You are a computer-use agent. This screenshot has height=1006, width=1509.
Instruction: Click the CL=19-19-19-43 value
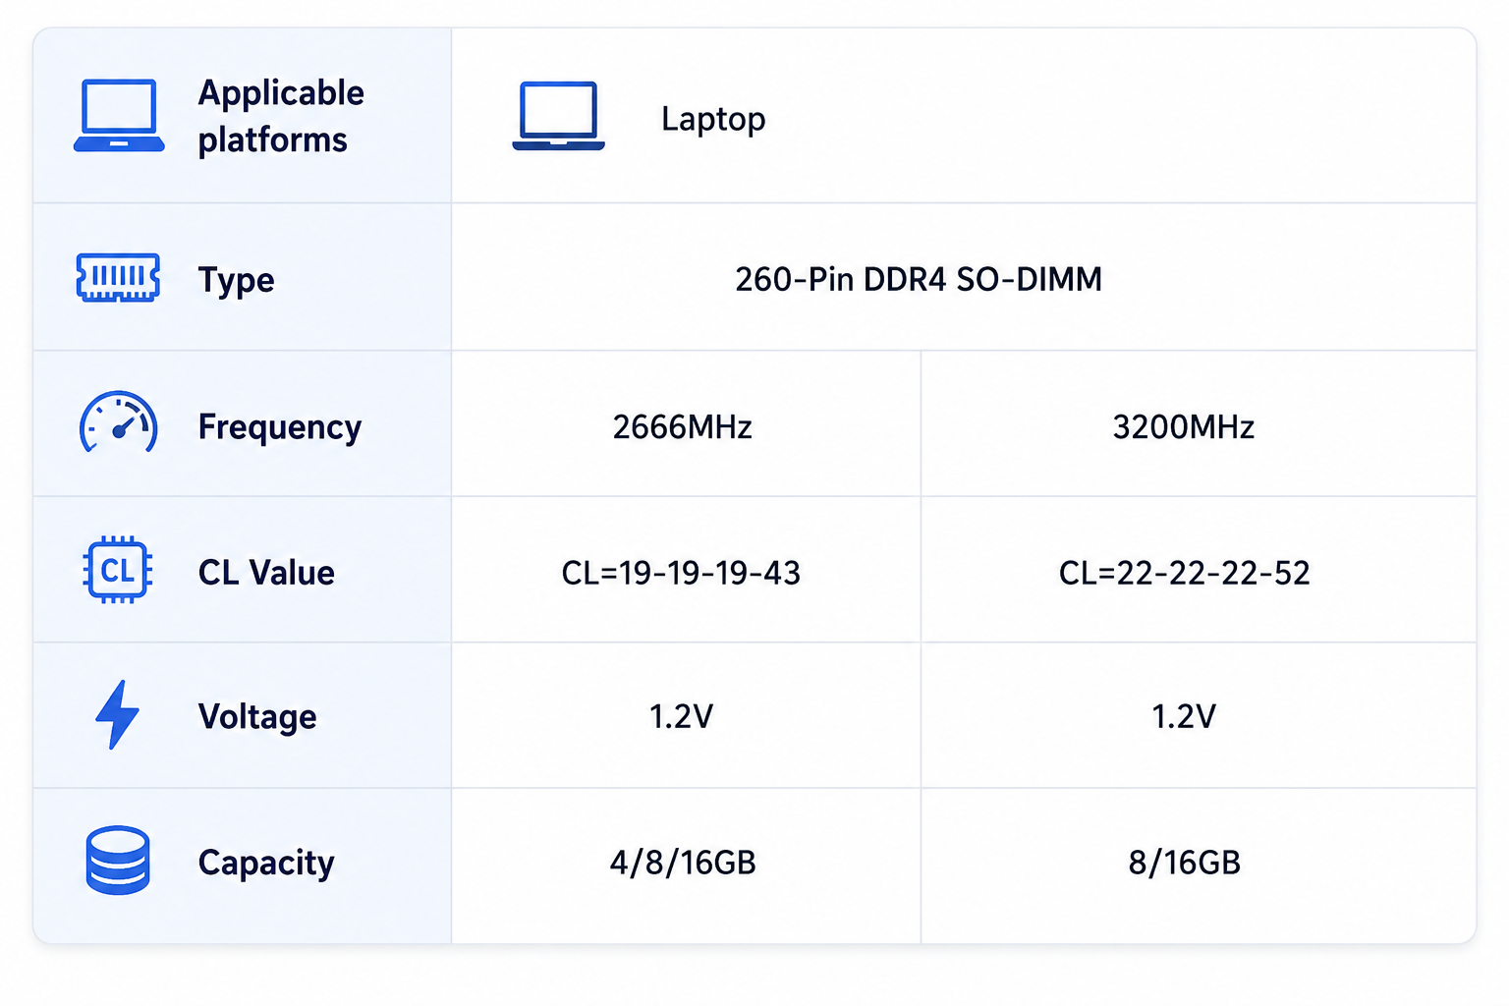(x=681, y=573)
